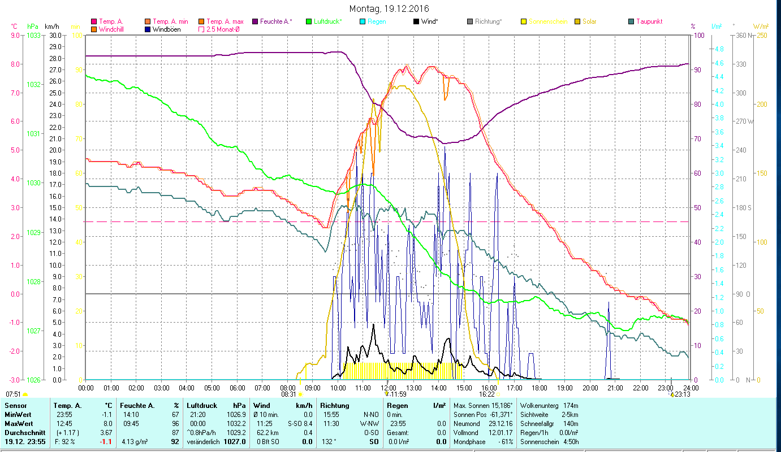Click the Luftdruck table column header

pyautogui.click(x=202, y=406)
